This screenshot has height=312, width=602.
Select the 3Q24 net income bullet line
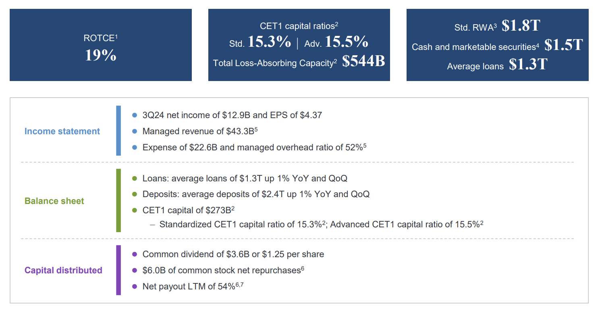232,115
